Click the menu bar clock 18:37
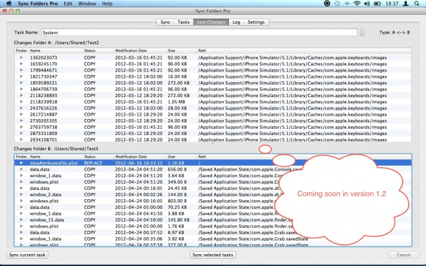The height and width of the screenshot is (266, 426). coord(392,3)
